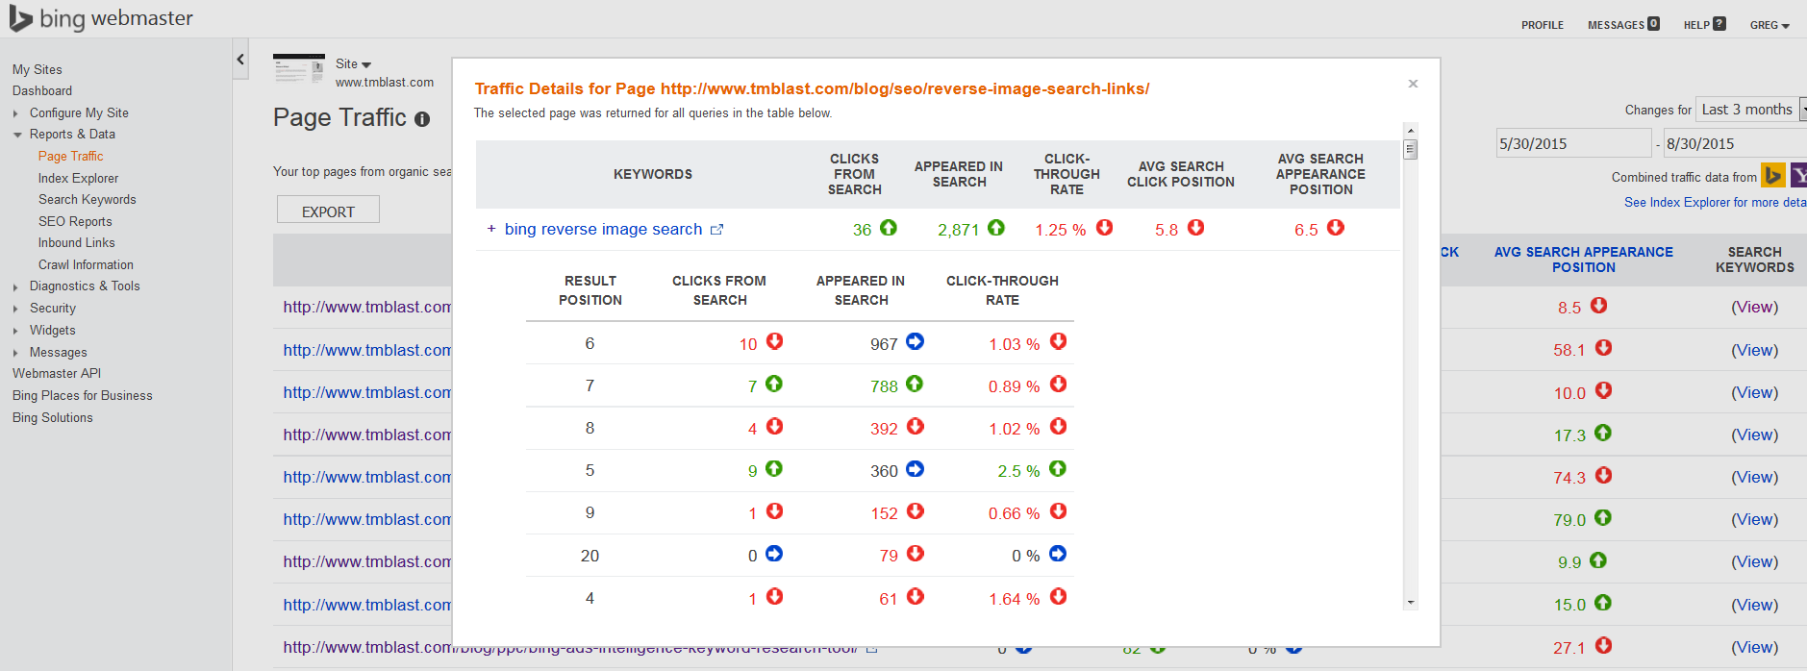Screen dimensions: 1807x671
Task: Click the blue arrow beside 0 % rate
Action: (x=1058, y=554)
